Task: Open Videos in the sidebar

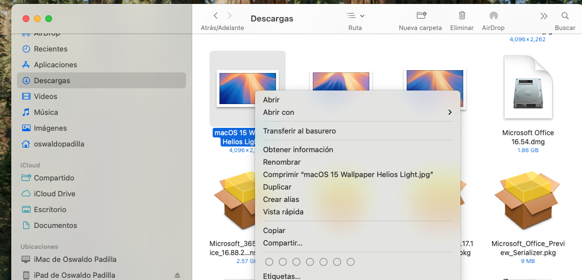Action: tap(101, 96)
